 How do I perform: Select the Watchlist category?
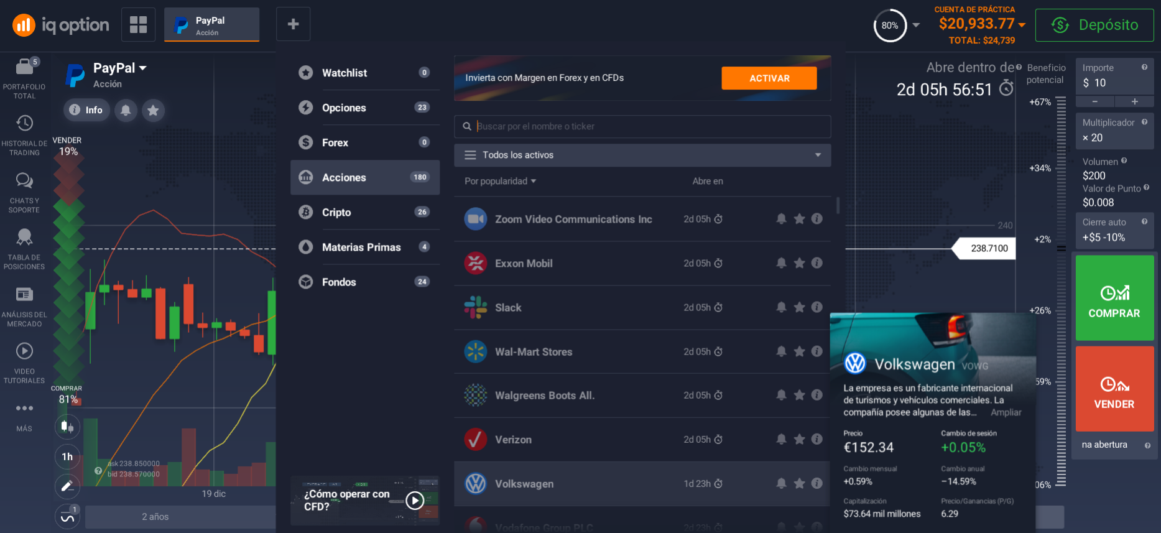click(x=365, y=73)
